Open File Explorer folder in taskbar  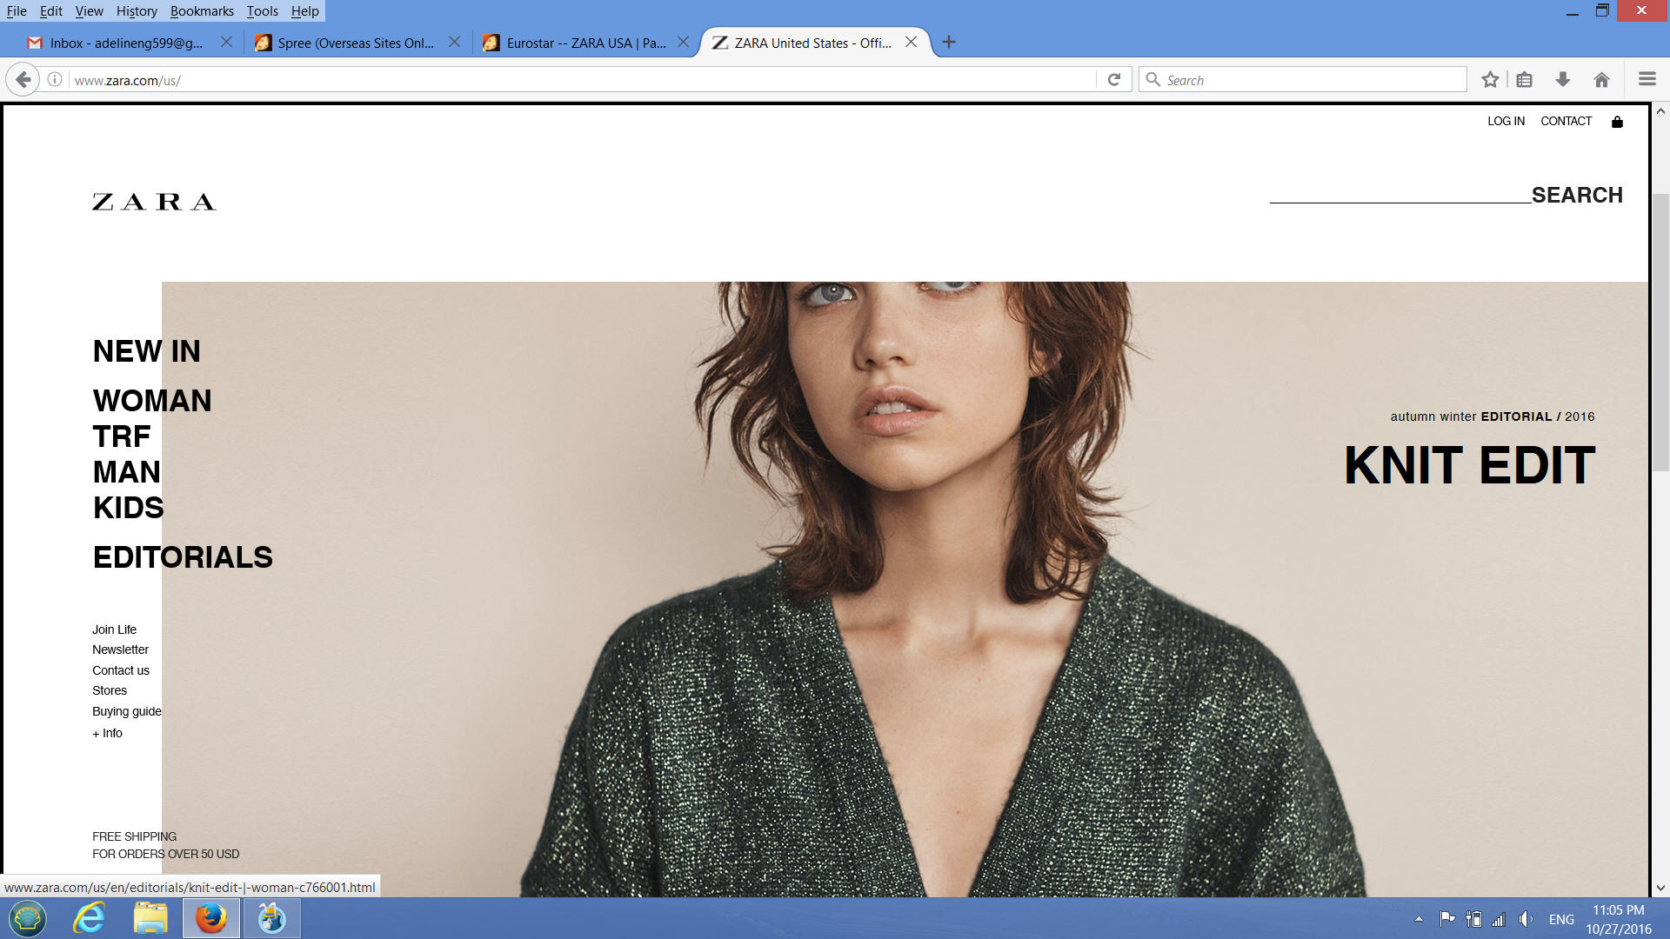(150, 918)
